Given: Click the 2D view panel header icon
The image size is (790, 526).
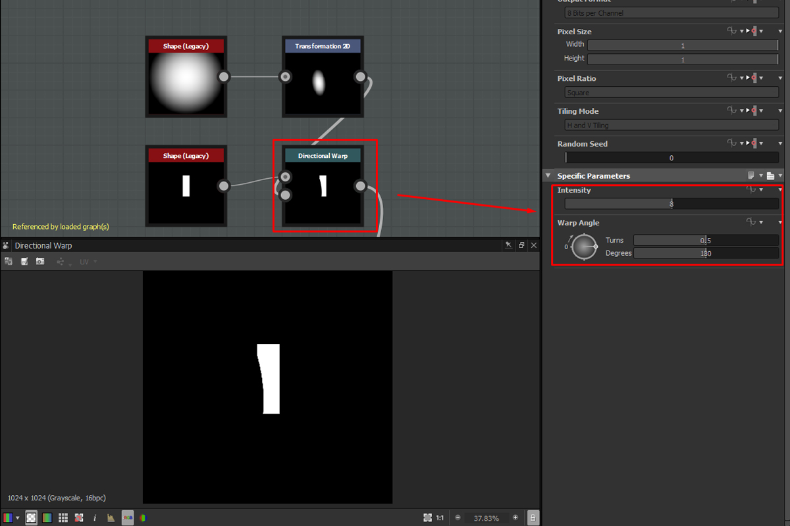Looking at the screenshot, I should pos(6,245).
